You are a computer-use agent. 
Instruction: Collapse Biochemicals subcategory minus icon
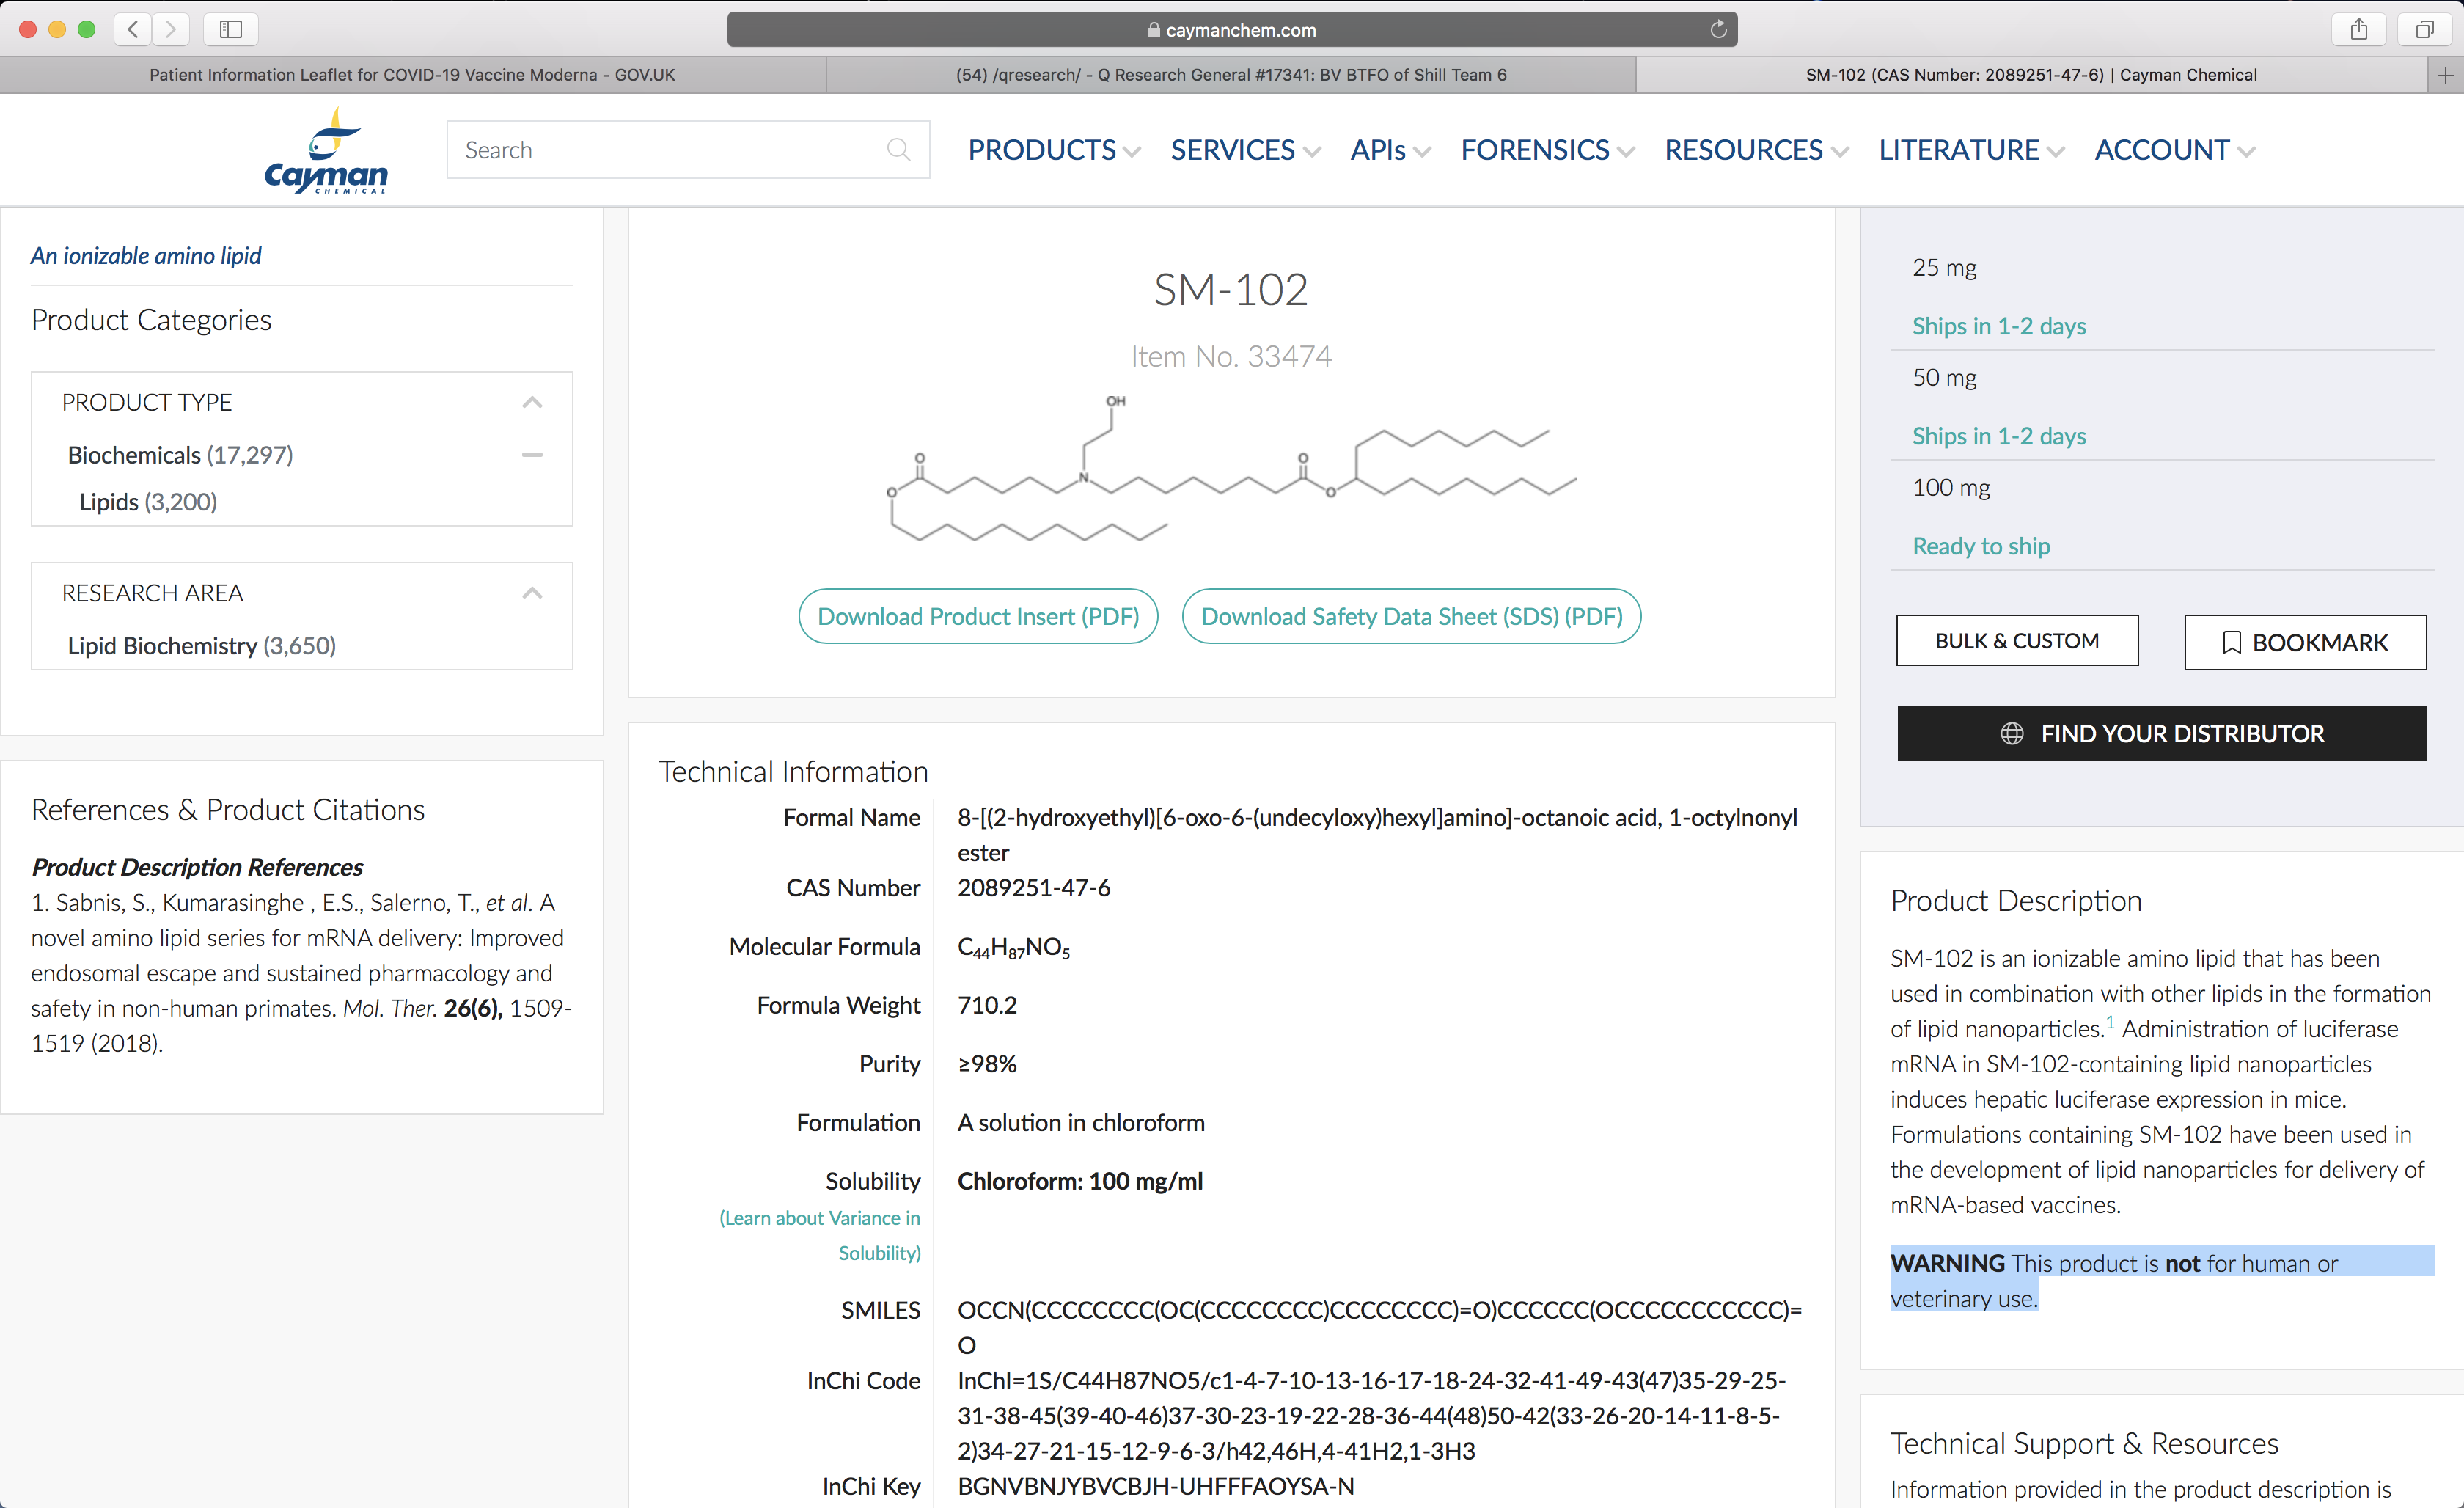coord(532,454)
